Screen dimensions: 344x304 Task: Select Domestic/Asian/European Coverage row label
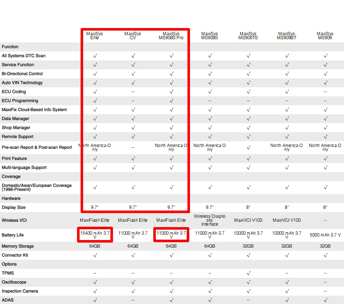37,187
